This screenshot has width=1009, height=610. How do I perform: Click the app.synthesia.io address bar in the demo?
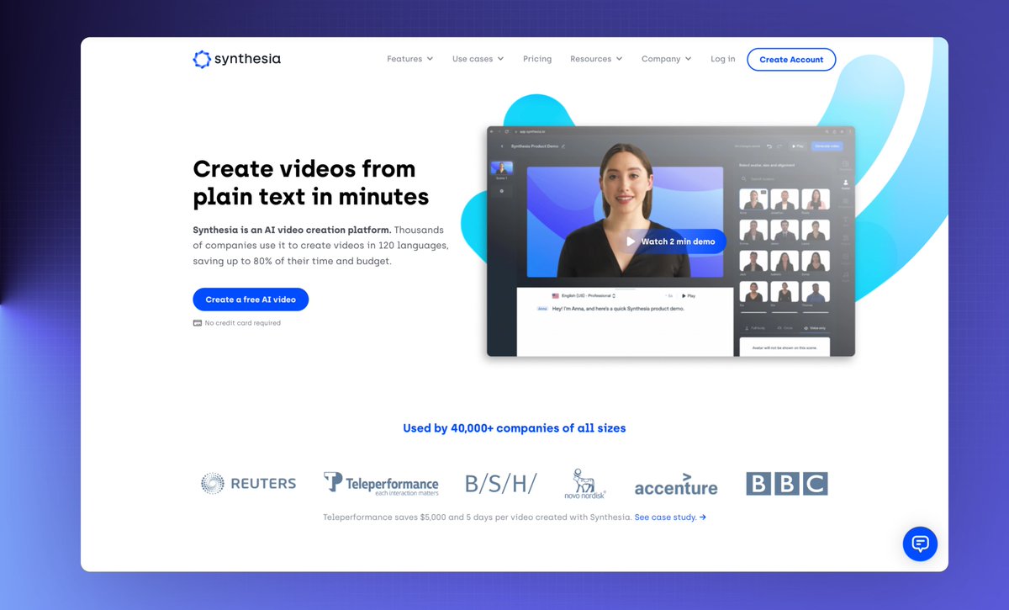pos(532,132)
